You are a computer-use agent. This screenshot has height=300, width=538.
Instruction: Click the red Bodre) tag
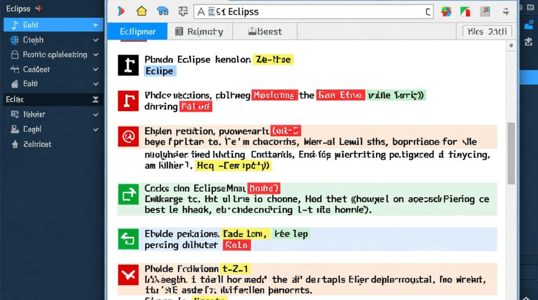click(263, 188)
